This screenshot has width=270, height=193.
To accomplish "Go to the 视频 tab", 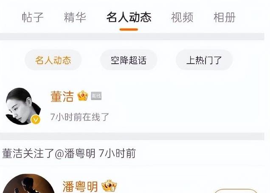I will point(182,17).
